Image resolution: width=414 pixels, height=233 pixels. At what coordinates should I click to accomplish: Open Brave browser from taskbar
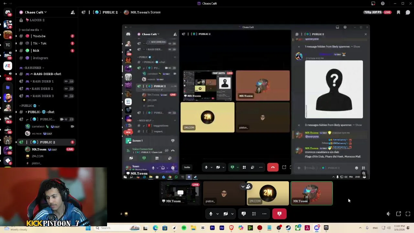231,228
